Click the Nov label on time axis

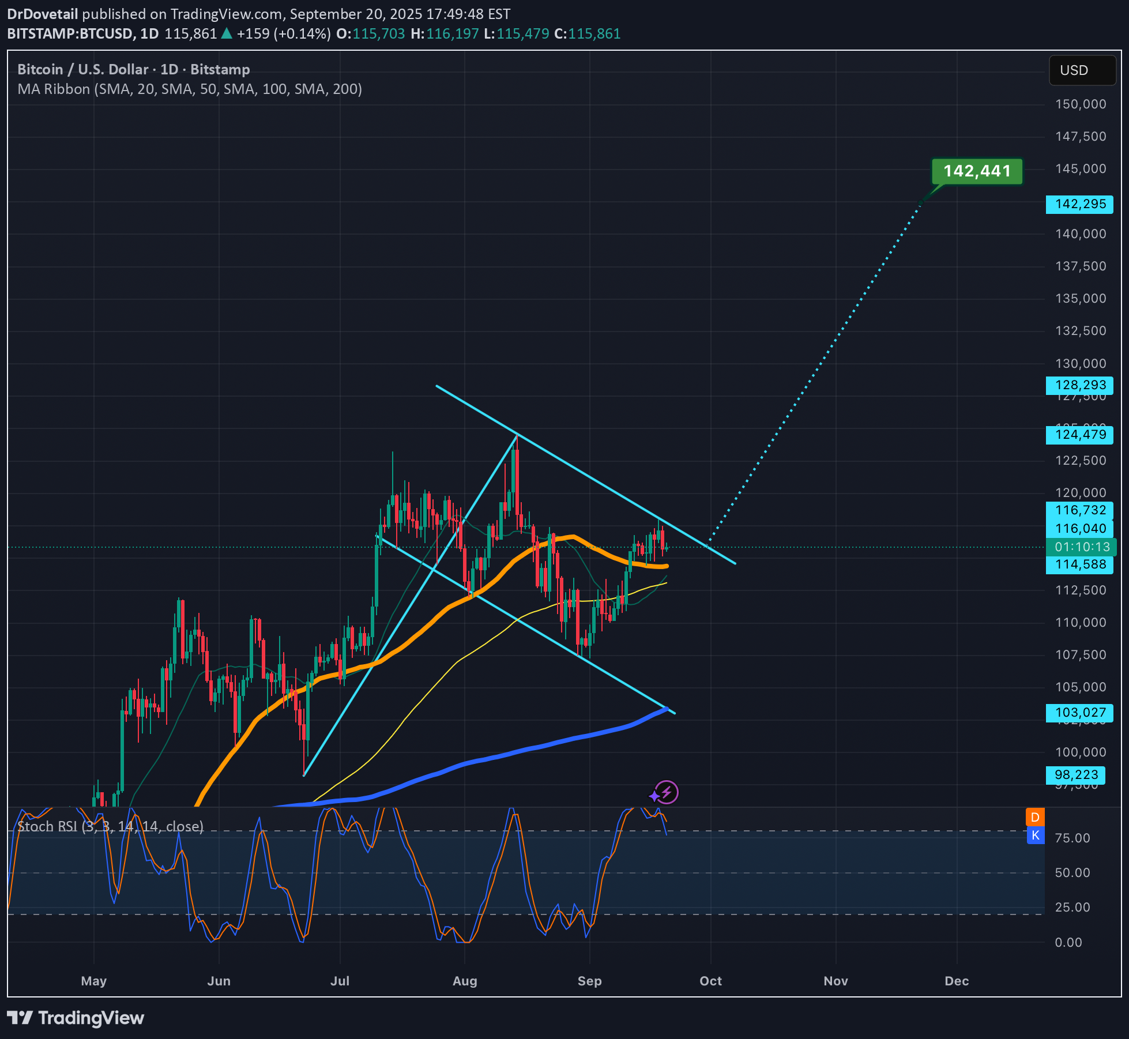836,981
